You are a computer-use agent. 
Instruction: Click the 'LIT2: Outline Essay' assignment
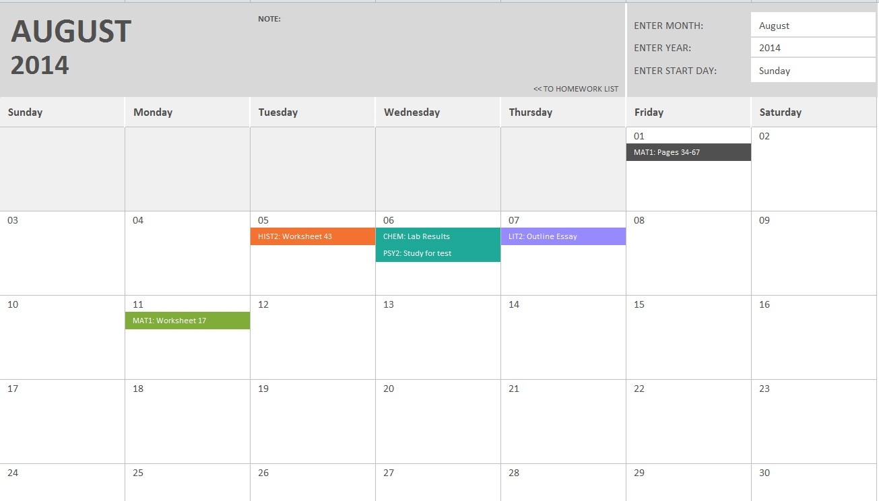pyautogui.click(x=563, y=236)
